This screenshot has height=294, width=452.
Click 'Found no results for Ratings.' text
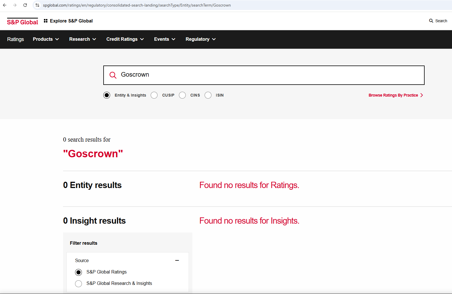click(x=249, y=185)
